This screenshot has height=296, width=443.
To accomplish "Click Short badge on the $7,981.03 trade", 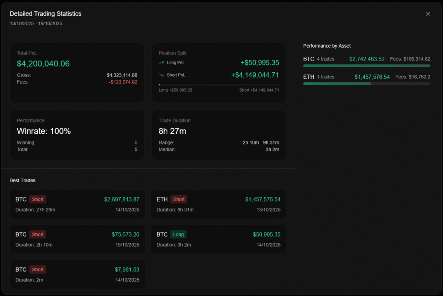I will [38, 270].
